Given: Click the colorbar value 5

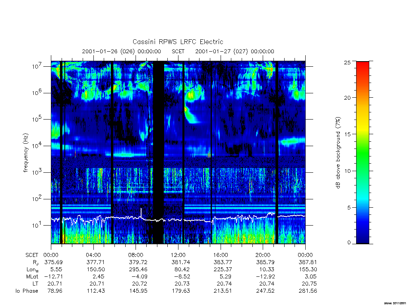Looking at the screenshot, I should 349,207.
